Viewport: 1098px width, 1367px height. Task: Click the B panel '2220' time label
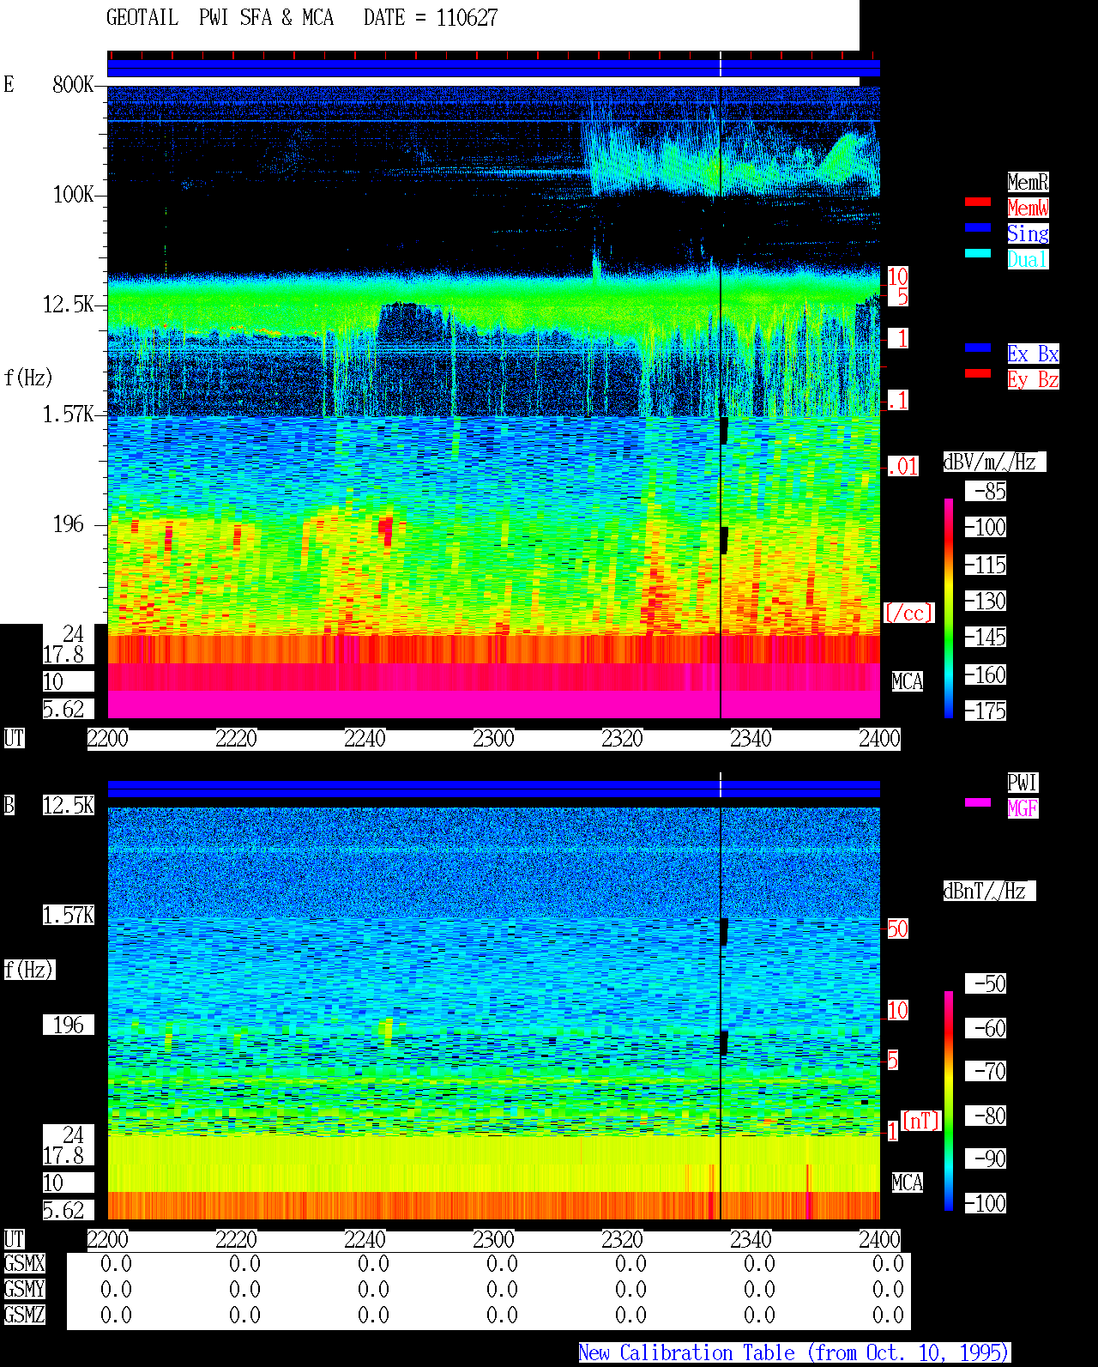click(237, 1239)
